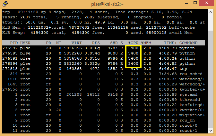
Task: Close the plse@knl-sb2 terminal window
Action: pos(206,3)
